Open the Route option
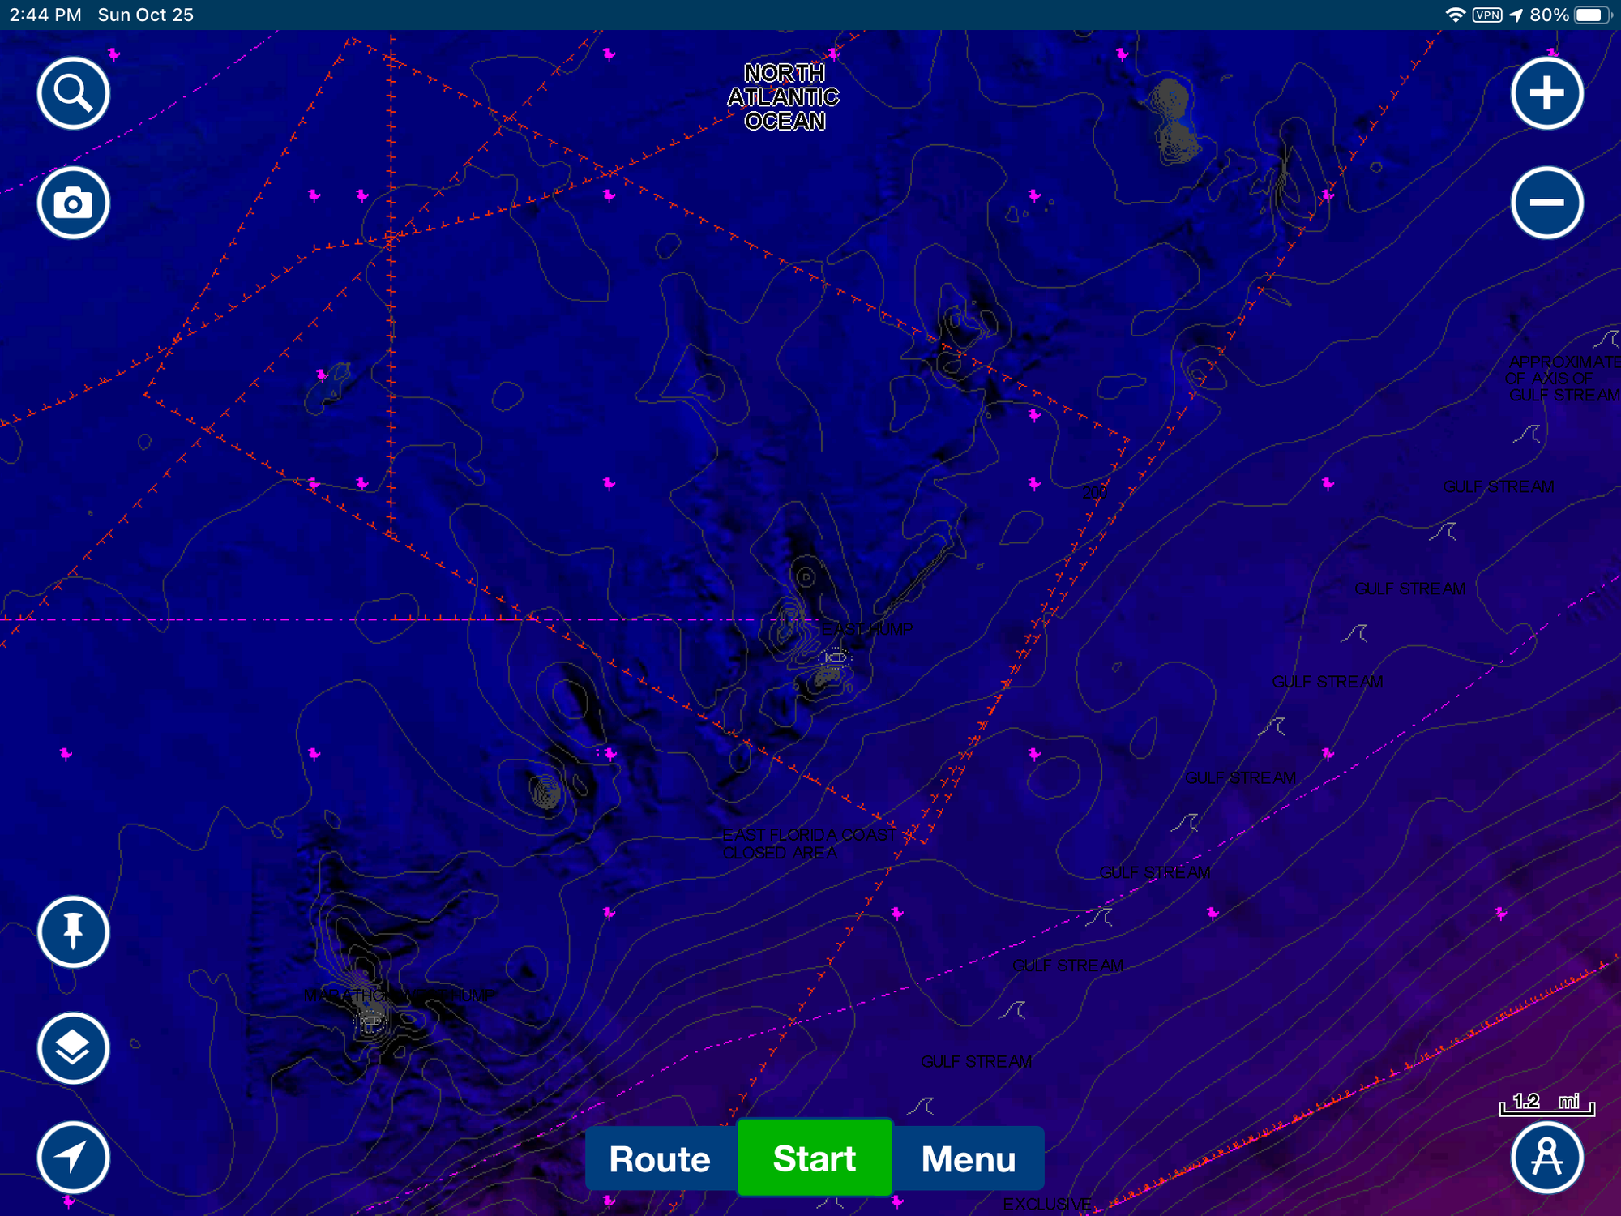 [660, 1159]
